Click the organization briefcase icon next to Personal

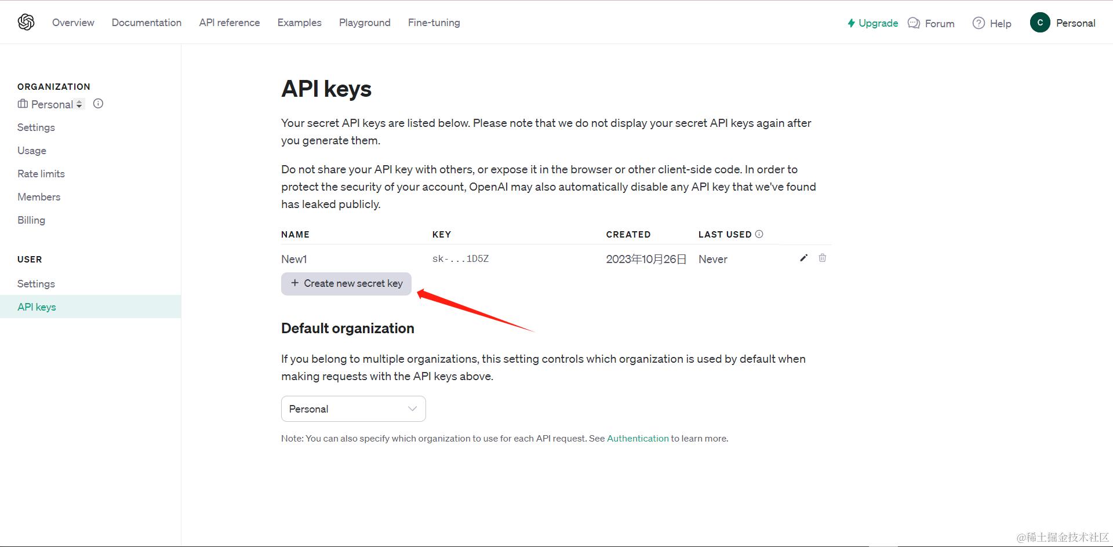click(23, 104)
